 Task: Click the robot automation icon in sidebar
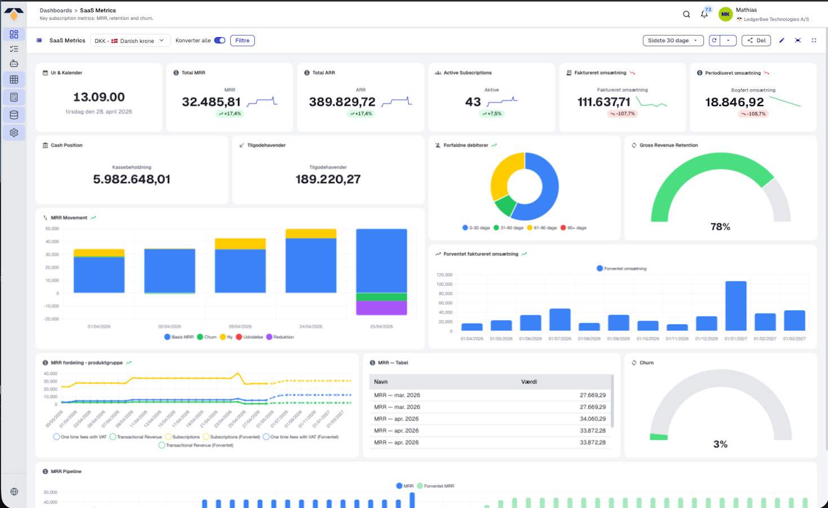click(x=14, y=64)
